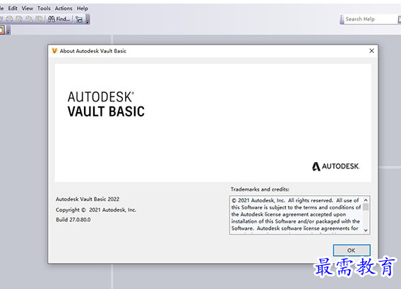Click the 'Build 27.0.80.0' text
This screenshot has height=289, width=401.
tap(73, 219)
